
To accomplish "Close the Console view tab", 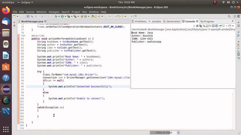I will (197, 21).
